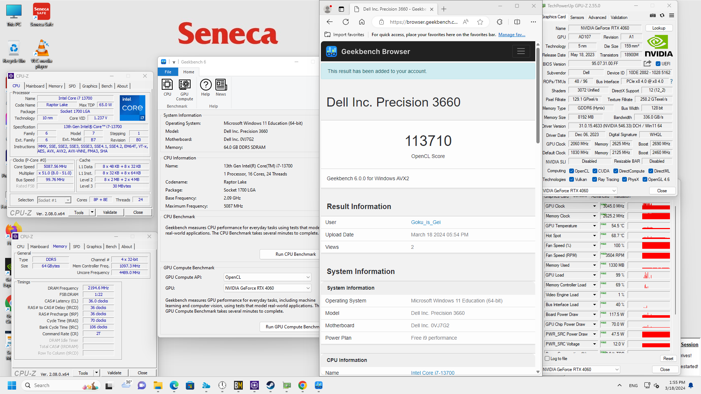Click the Help icon in Geekbench ribbon

coord(206,88)
